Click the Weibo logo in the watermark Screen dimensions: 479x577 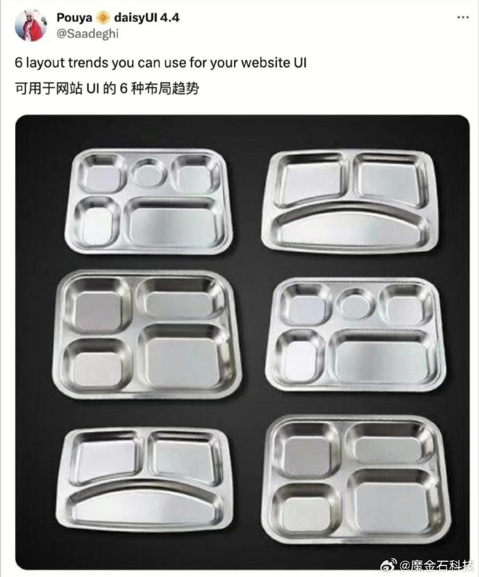click(x=389, y=565)
